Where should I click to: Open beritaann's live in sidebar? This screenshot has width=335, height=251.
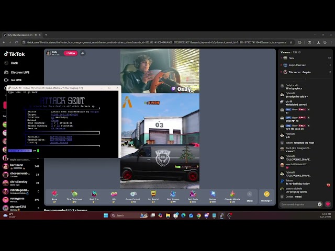[21, 166]
